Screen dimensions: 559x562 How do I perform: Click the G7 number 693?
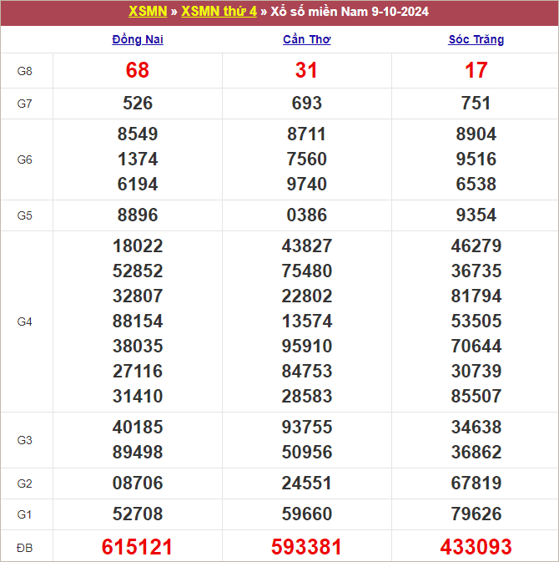[x=306, y=104]
